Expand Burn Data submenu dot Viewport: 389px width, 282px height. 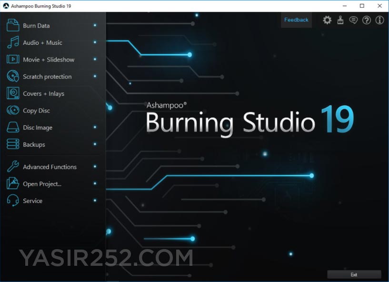pyautogui.click(x=95, y=25)
